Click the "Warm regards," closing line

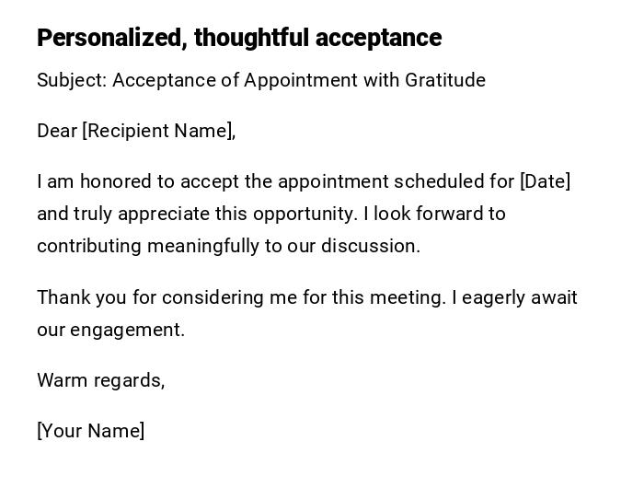(x=101, y=380)
